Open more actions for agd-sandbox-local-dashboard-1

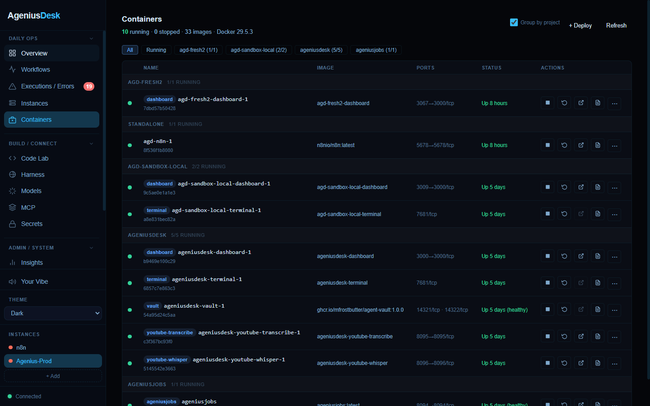click(614, 187)
